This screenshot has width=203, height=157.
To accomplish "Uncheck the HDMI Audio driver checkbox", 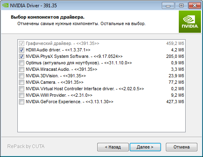I will [x=21, y=50].
